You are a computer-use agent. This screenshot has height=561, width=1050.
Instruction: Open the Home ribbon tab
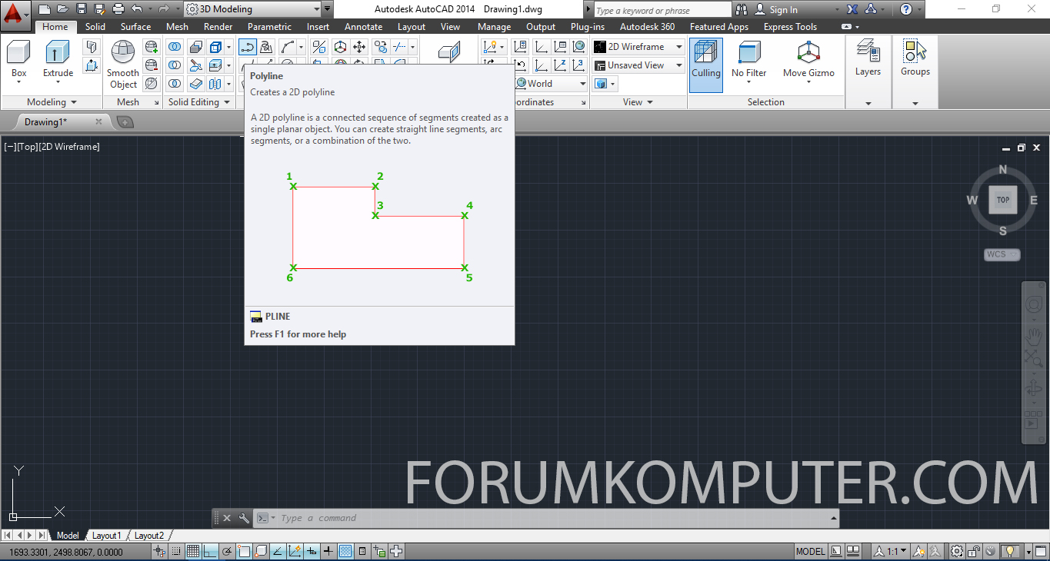(55, 27)
